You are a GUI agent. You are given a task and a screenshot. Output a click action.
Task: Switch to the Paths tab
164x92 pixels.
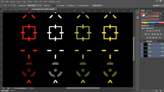tap(155, 41)
